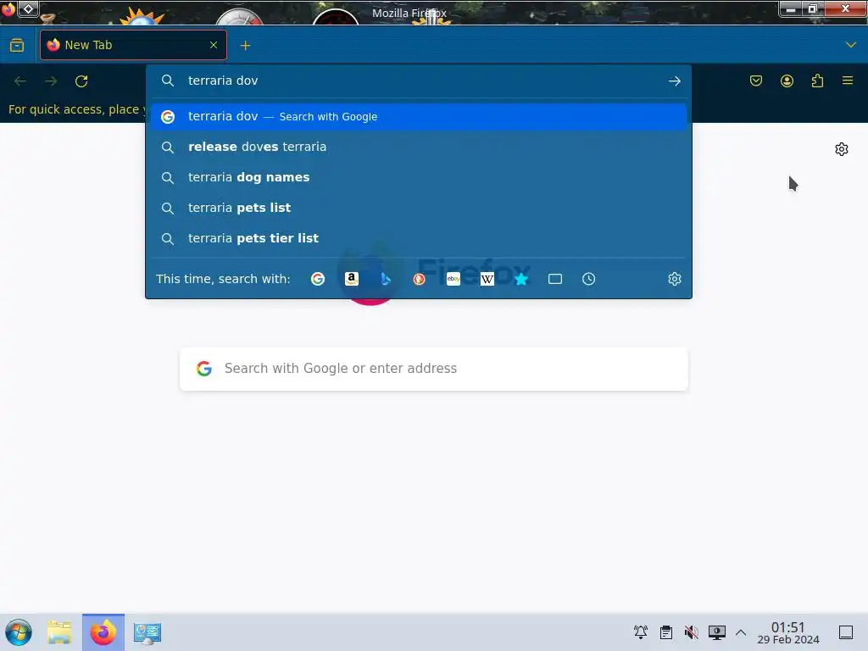This screenshot has width=868, height=651.
Task: Open display configuration tray icon
Action: point(717,632)
